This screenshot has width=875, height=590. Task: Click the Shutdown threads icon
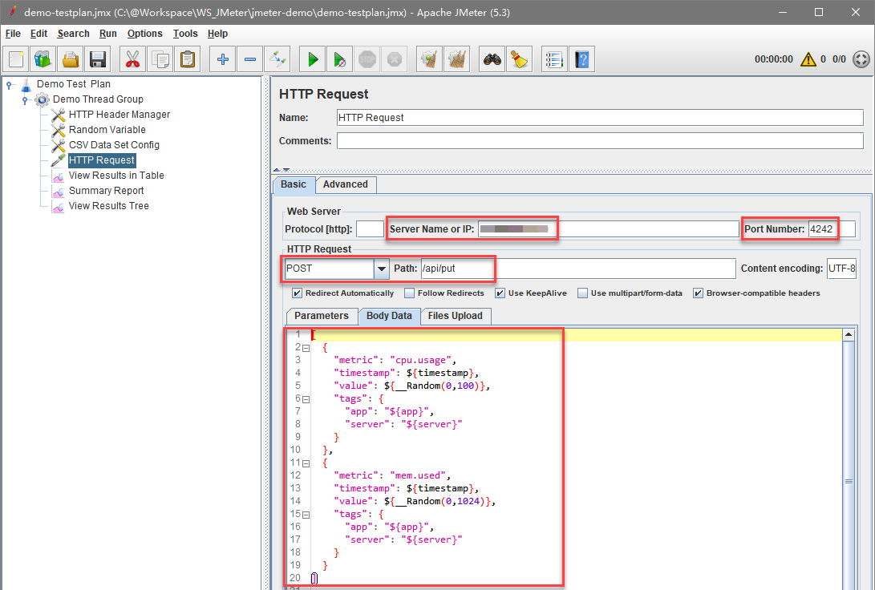(x=395, y=59)
